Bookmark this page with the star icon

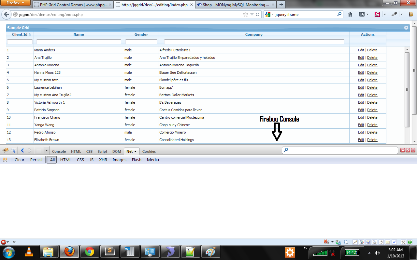(245, 14)
